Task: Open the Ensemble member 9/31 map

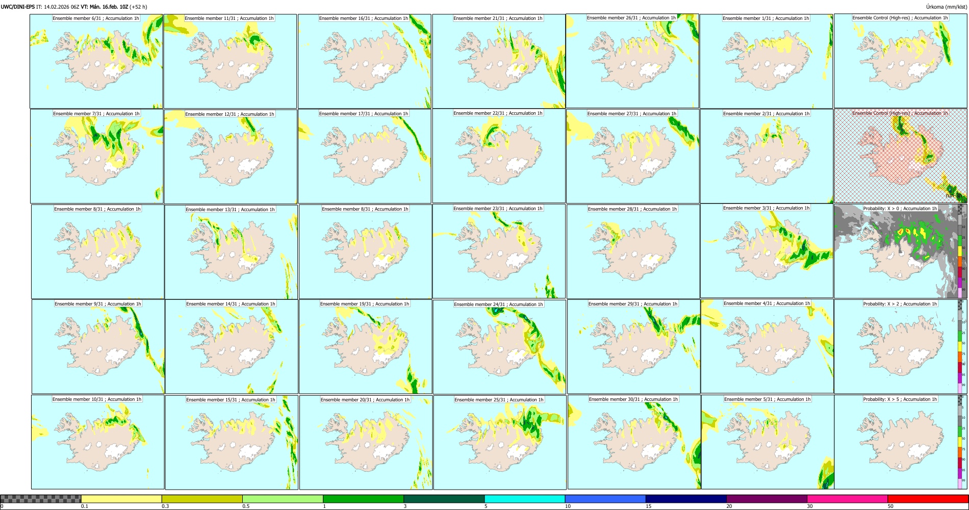Action: tap(98, 346)
